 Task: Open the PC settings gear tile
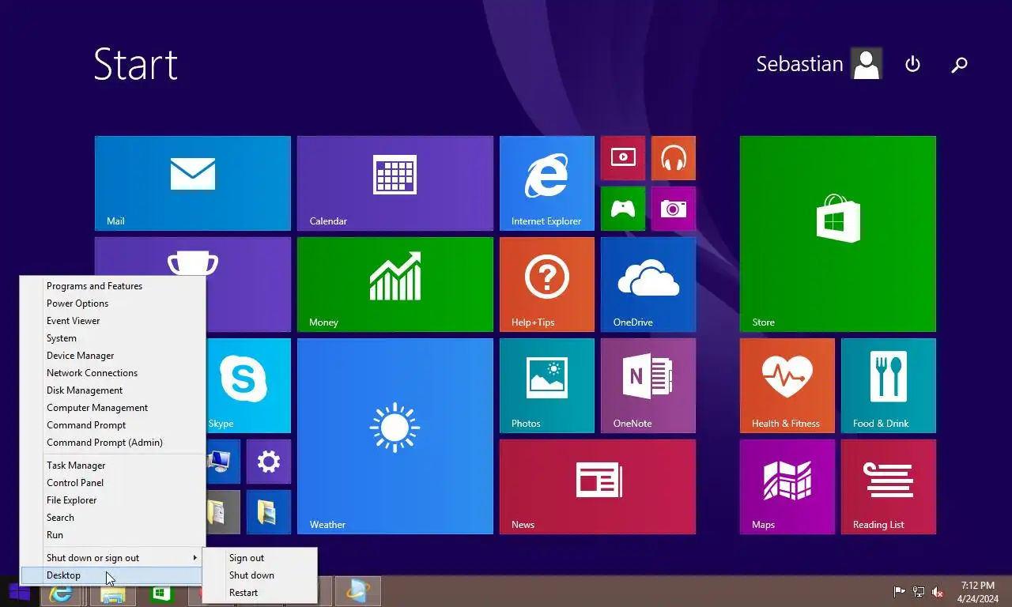(269, 462)
